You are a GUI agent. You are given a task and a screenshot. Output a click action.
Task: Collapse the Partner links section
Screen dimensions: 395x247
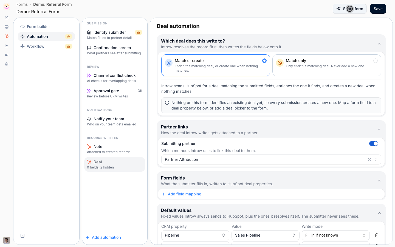379,130
